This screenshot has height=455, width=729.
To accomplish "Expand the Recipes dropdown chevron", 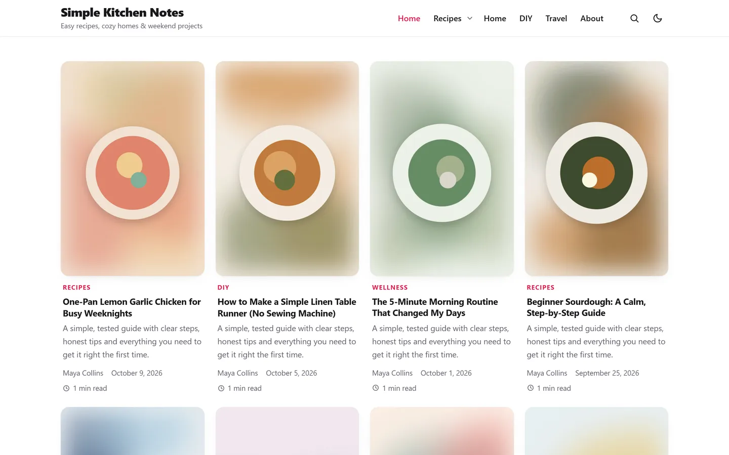I will (470, 18).
